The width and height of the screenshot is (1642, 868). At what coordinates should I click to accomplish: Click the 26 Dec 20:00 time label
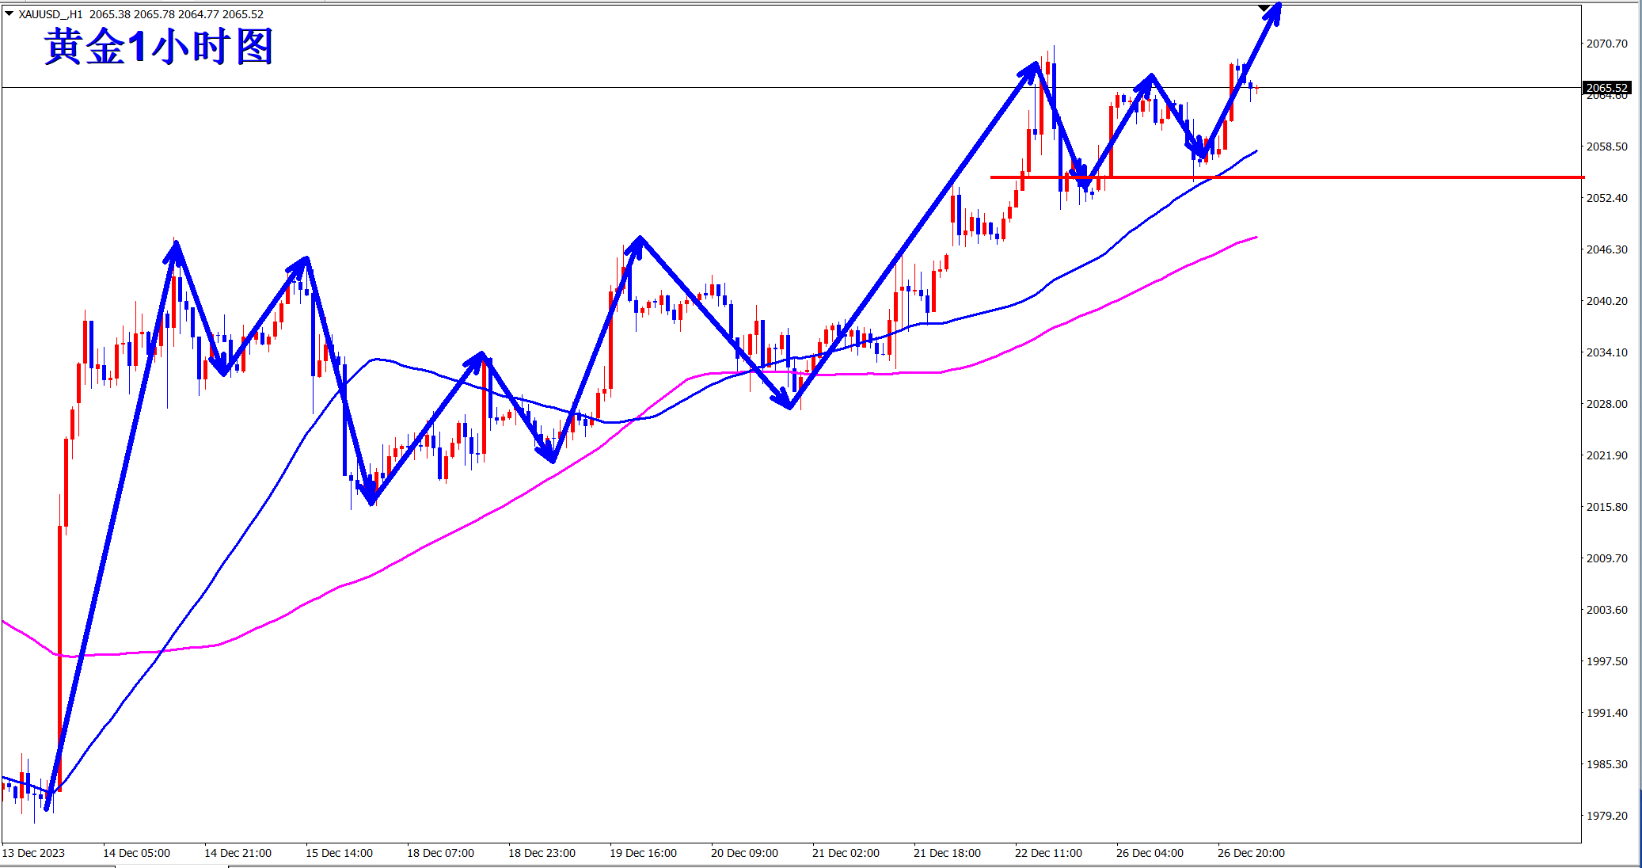point(1251,853)
